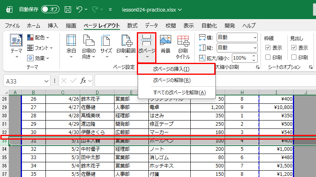The height and width of the screenshot is (177, 316).
Task: Select row 36 header
Action: (x=4, y=166)
